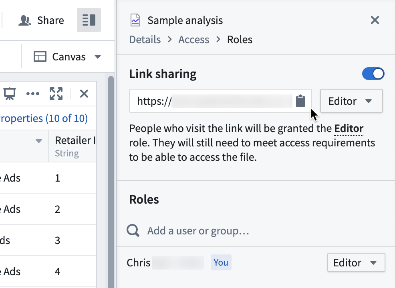Select the Retailer column header
This screenshot has height=288, width=395.
pos(73,146)
